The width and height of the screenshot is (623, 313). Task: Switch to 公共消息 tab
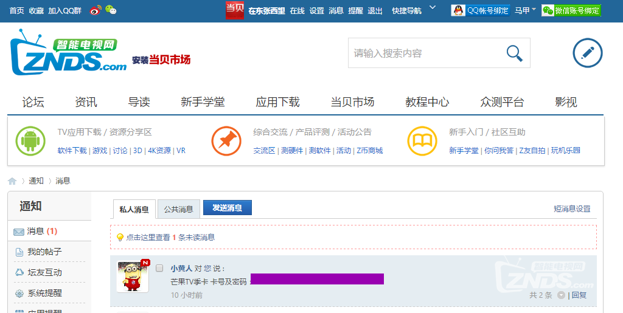click(178, 209)
